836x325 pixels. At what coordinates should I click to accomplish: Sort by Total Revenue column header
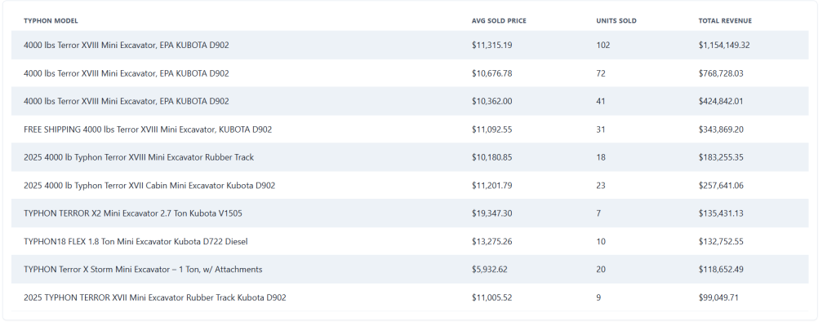click(725, 20)
